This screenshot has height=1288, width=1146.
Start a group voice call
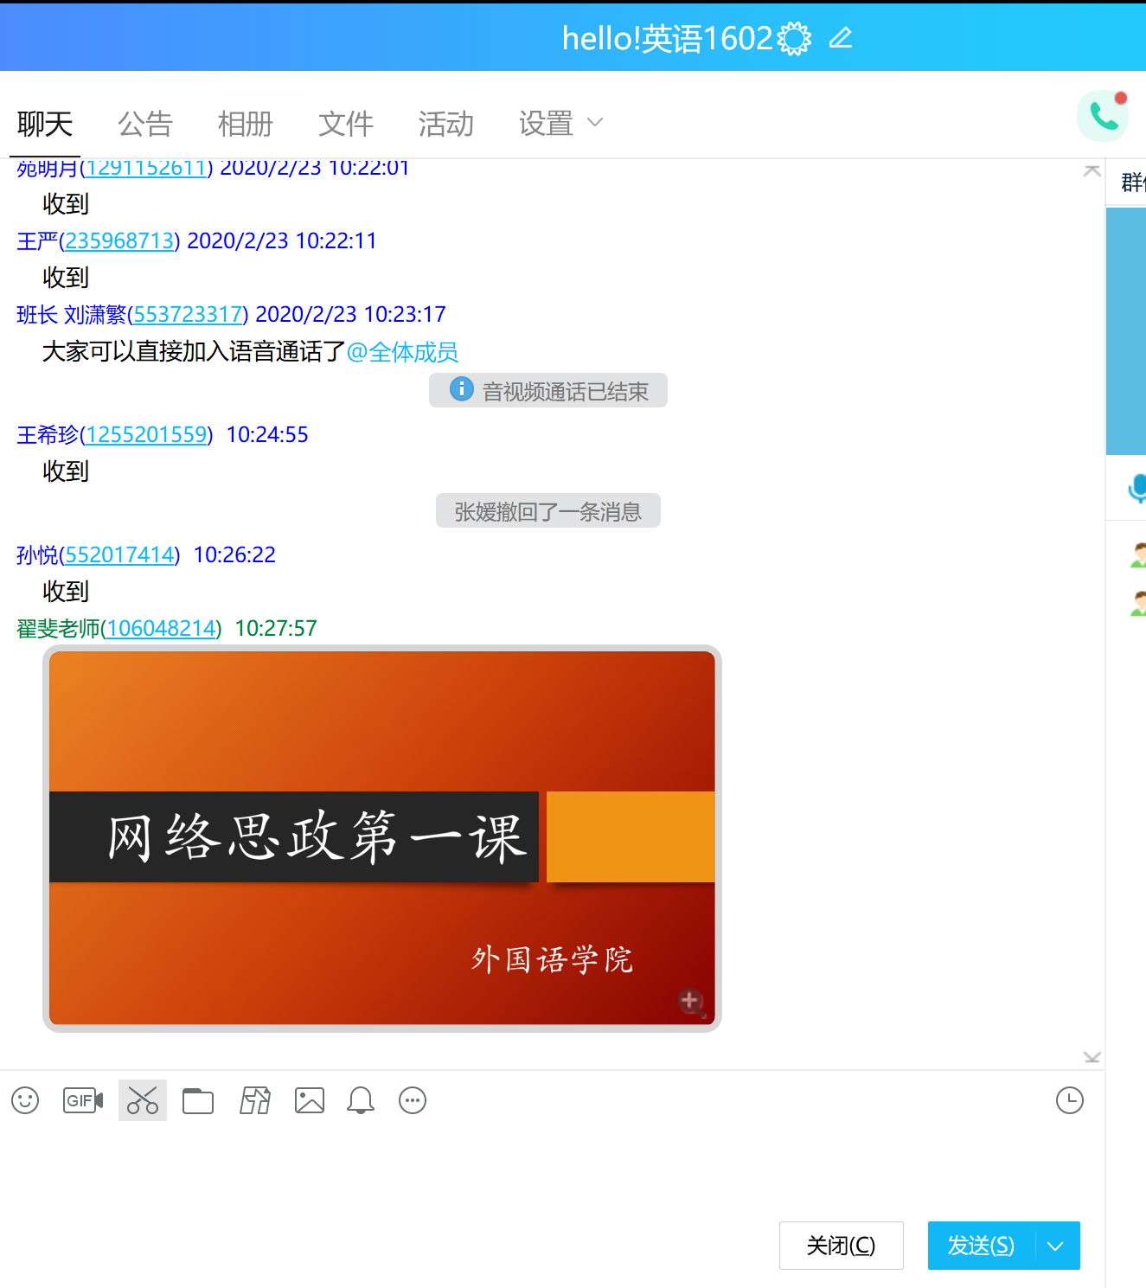pyautogui.click(x=1103, y=116)
